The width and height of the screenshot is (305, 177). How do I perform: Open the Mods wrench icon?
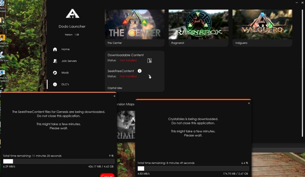[x=55, y=73]
